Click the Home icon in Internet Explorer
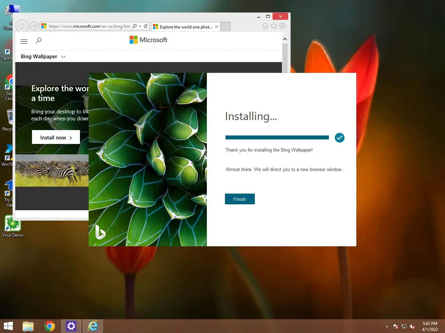445x333 pixels. (265, 26)
